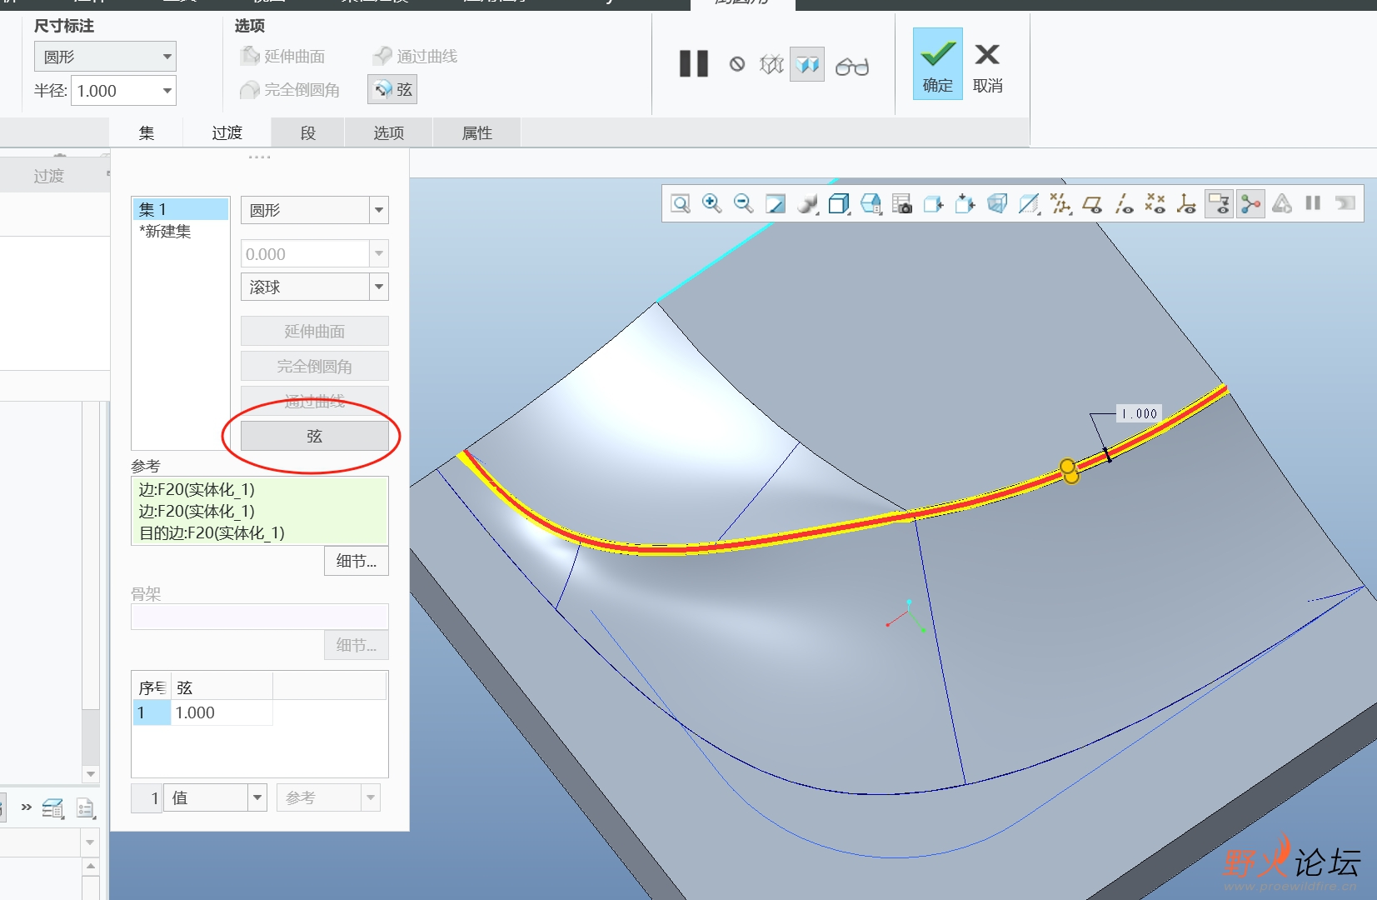Open the wireframe box display style icon
The image size is (1377, 900).
(x=839, y=203)
